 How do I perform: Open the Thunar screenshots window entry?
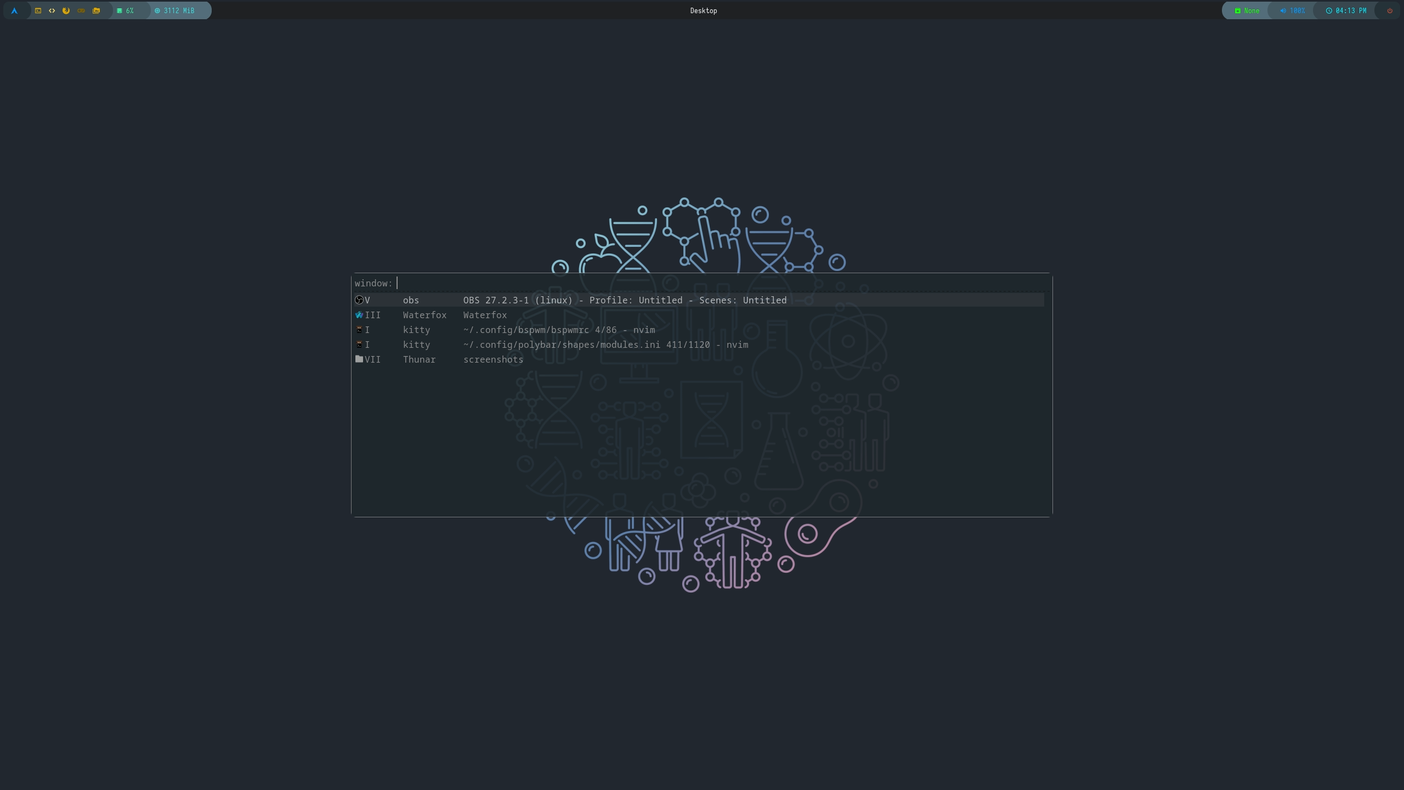(x=492, y=359)
